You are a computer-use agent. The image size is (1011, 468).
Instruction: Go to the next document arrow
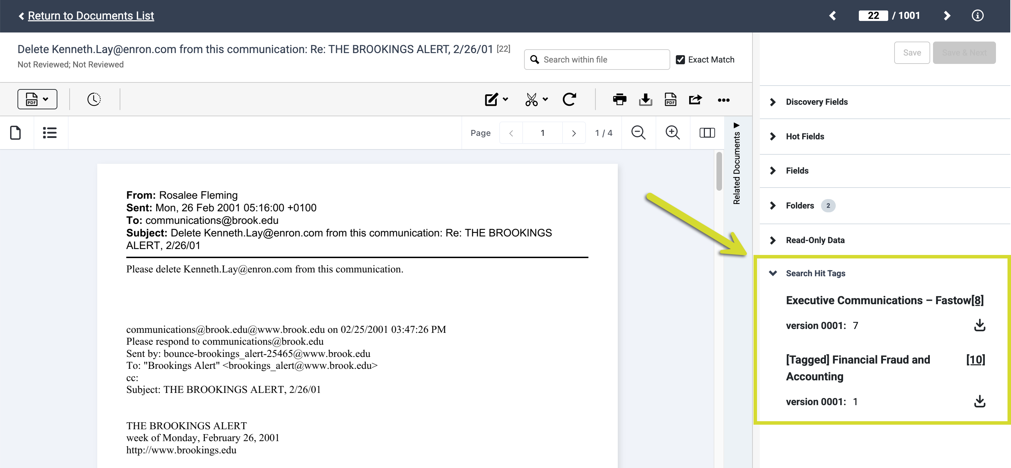(947, 16)
